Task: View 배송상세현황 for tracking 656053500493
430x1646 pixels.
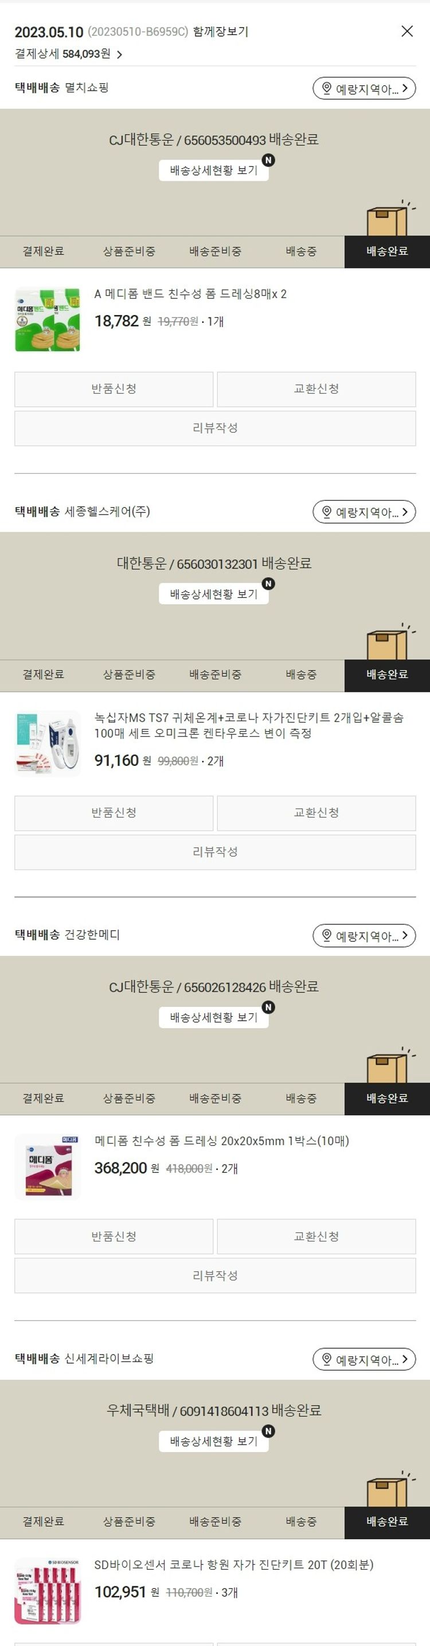Action: pos(213,170)
